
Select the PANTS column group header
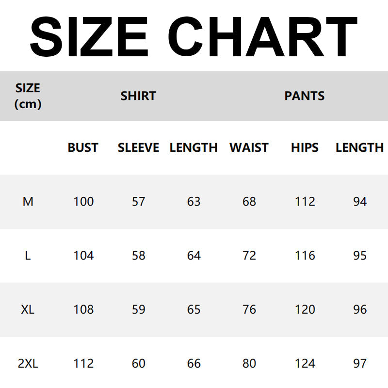pos(305,96)
